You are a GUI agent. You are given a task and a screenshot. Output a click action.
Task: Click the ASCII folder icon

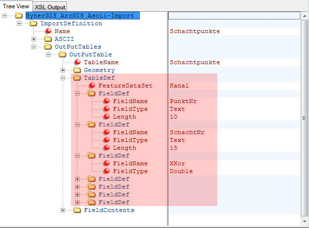(x=48, y=39)
